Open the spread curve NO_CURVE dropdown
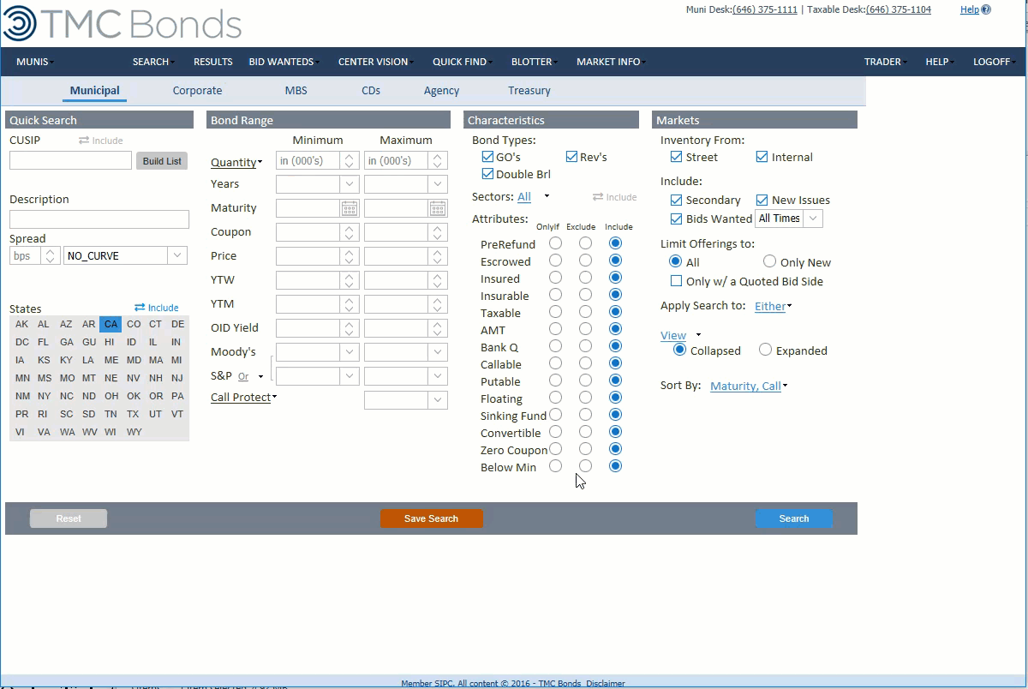This screenshot has width=1028, height=689. [x=178, y=255]
